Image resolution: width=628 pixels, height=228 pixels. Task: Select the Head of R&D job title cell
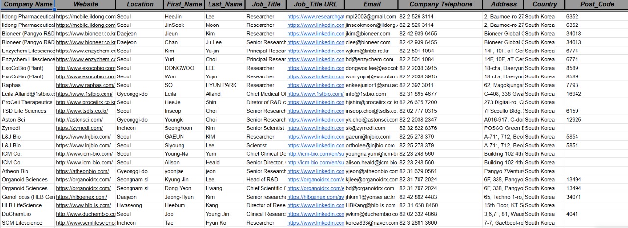click(x=266, y=179)
